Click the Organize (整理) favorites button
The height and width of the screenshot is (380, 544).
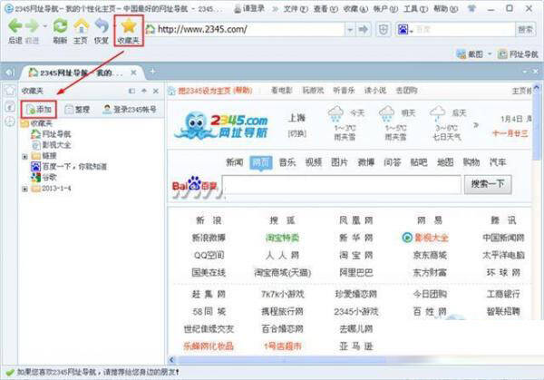(77, 110)
